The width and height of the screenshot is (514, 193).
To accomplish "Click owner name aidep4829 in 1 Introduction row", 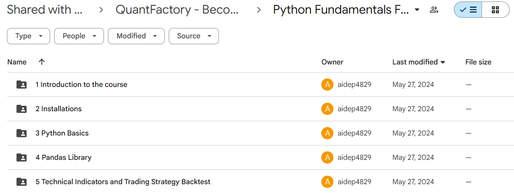I will click(x=354, y=85).
